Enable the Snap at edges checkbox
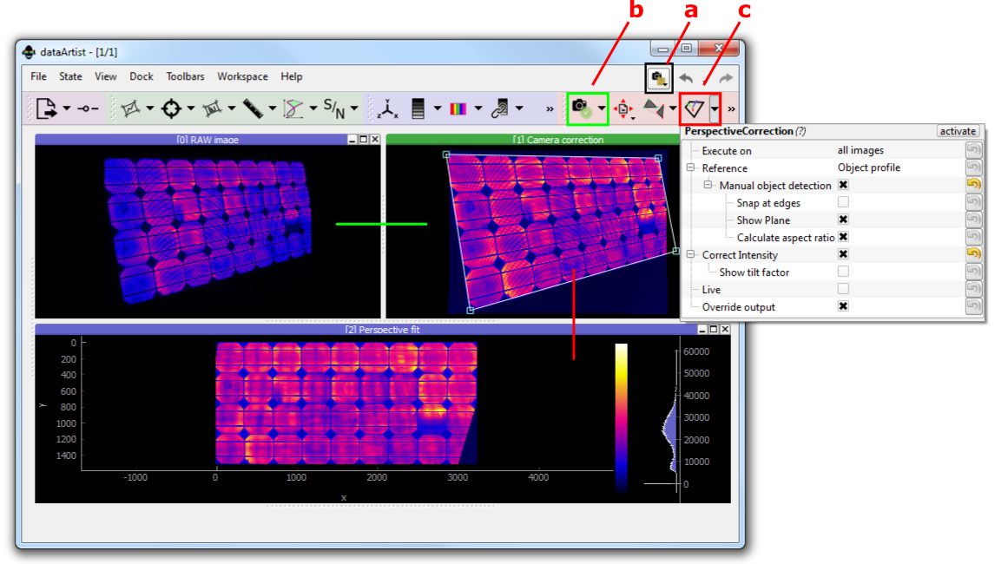The width and height of the screenshot is (995, 564). pos(843,202)
